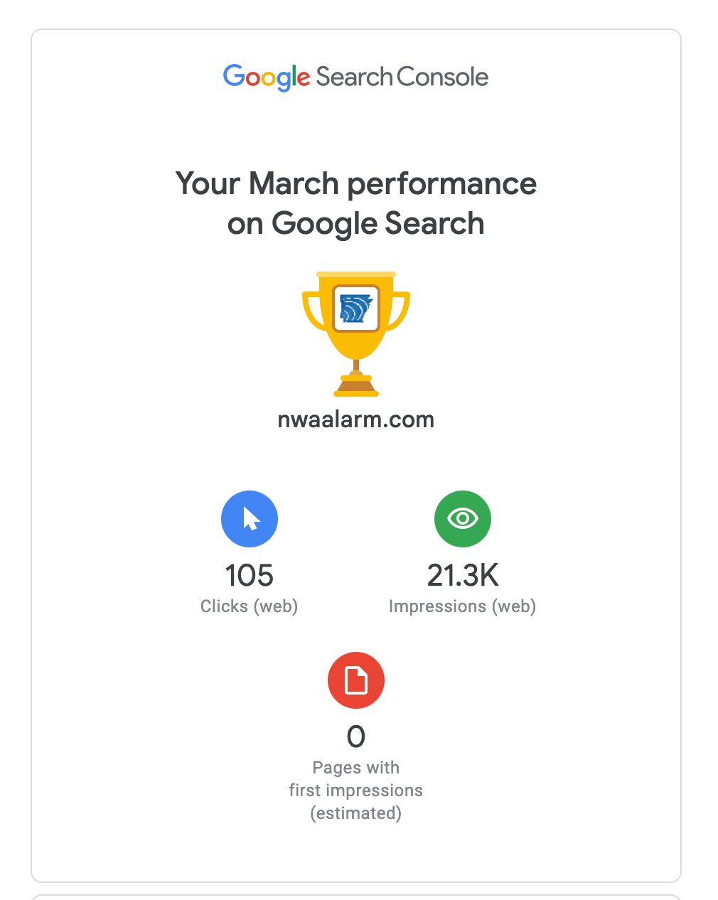Select the 0 pages count
The height and width of the screenshot is (900, 718).
[356, 736]
